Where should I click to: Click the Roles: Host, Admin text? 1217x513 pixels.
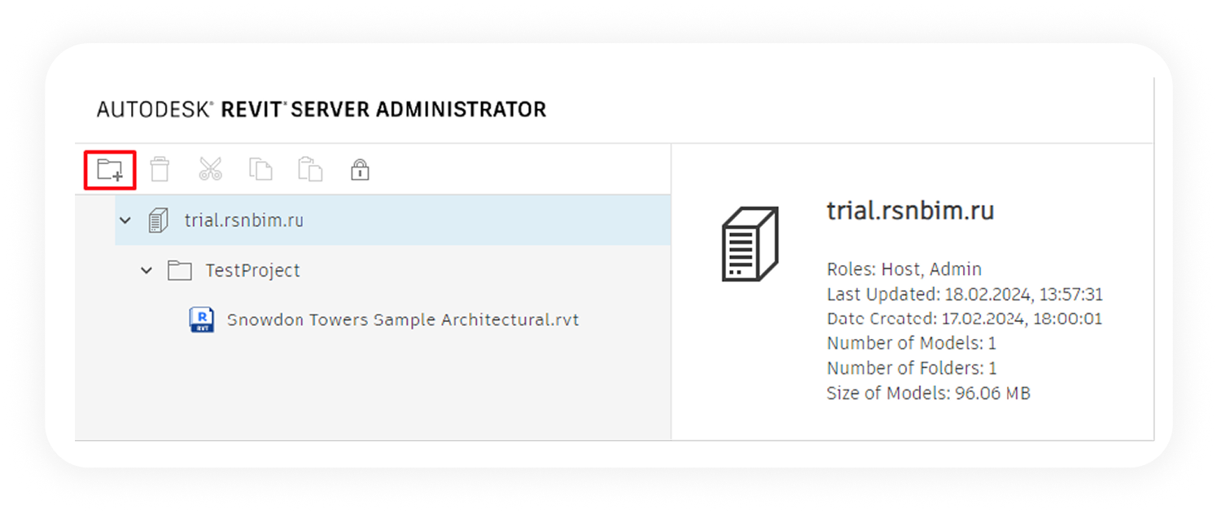(x=904, y=269)
